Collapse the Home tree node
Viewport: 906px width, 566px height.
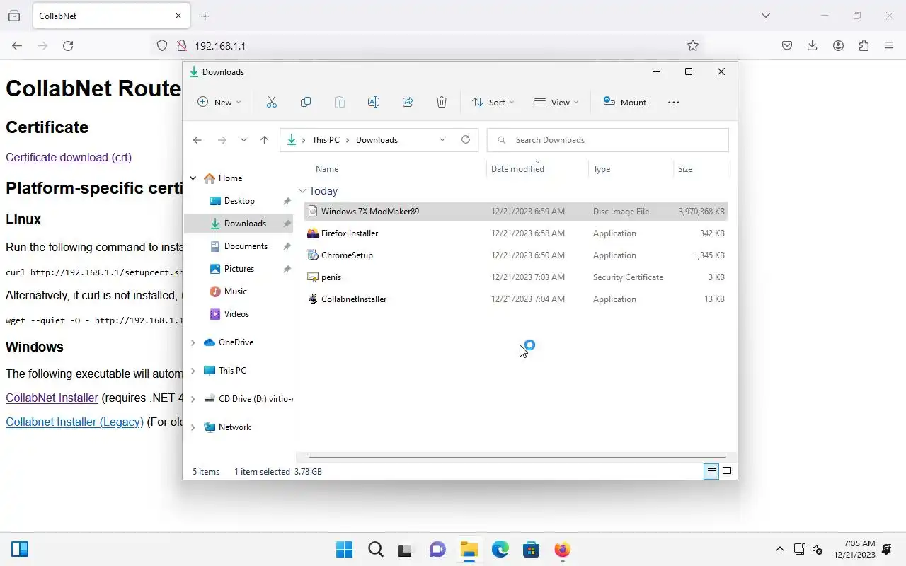pyautogui.click(x=193, y=178)
